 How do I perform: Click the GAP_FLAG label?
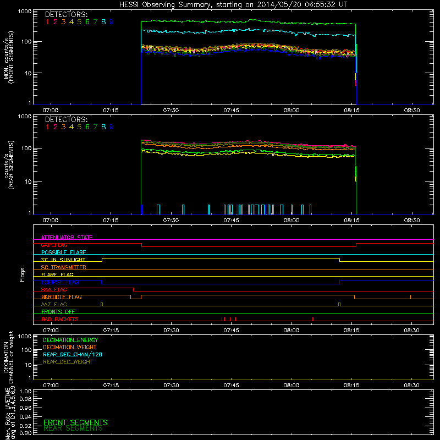click(54, 245)
